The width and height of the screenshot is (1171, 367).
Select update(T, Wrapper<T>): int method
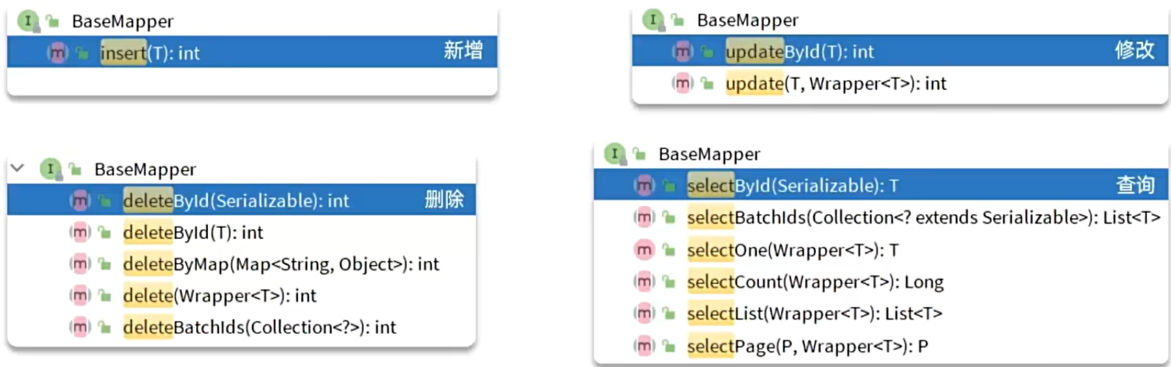(900, 84)
